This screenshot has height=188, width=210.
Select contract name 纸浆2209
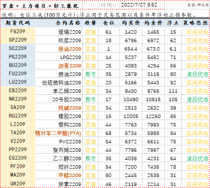70,41
